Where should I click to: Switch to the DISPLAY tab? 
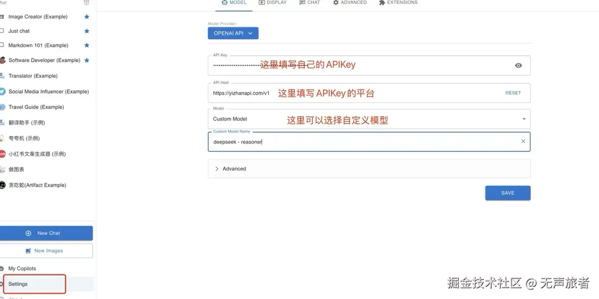click(x=273, y=2)
